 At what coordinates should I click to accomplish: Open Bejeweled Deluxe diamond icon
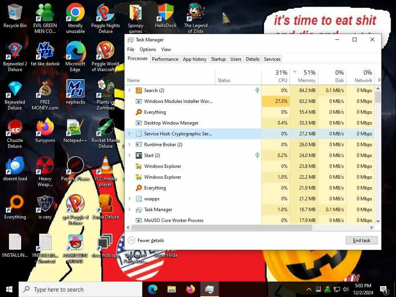(15, 96)
